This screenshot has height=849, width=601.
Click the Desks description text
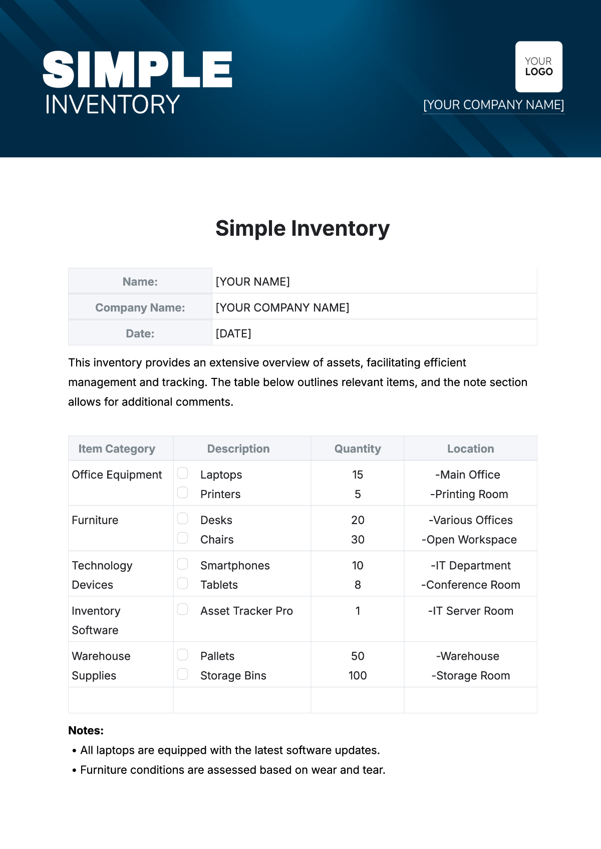(216, 520)
